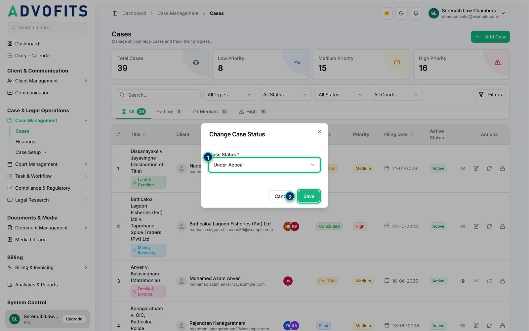Toggle the sidebar panel icon beside Dashboard breadcrumb
This screenshot has width=529, height=331.
pyautogui.click(x=115, y=13)
